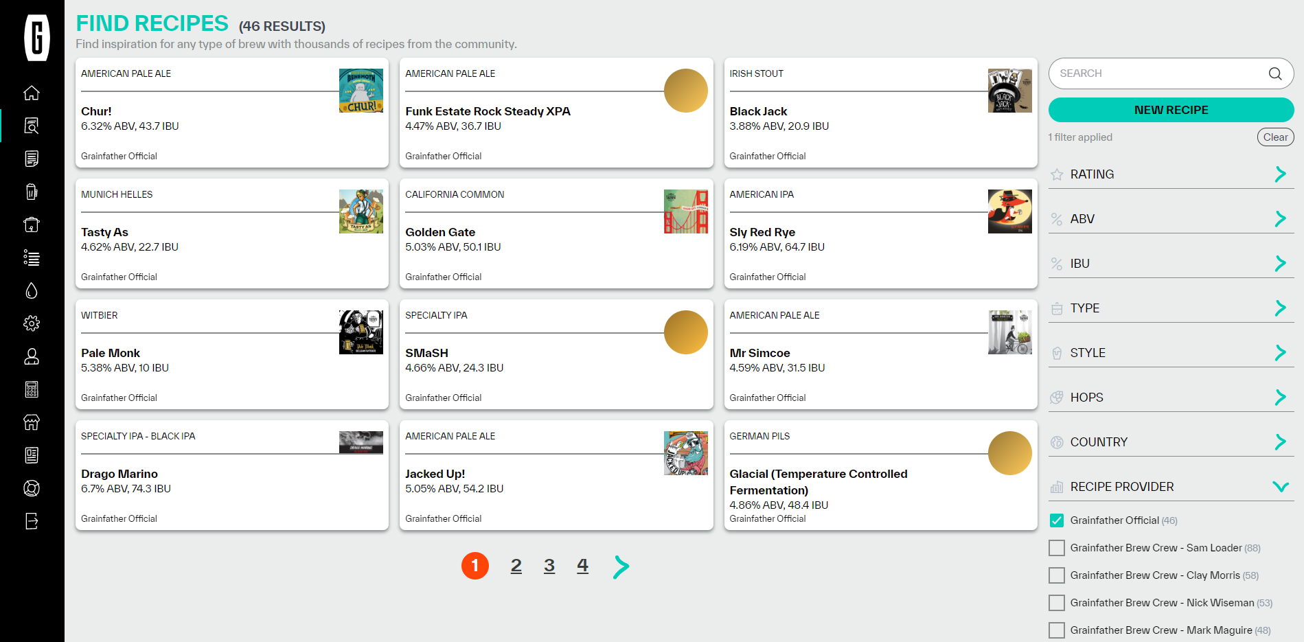Expand the COUNTRY filter chevron

pos(1280,442)
